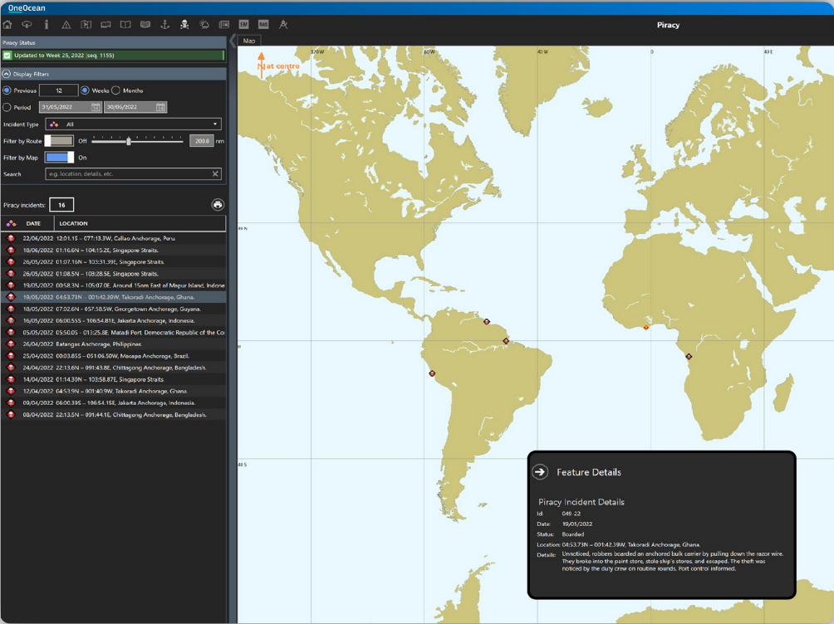Select the skull and crossbones piracy icon
Screen dimensions: 834x624
click(x=184, y=25)
